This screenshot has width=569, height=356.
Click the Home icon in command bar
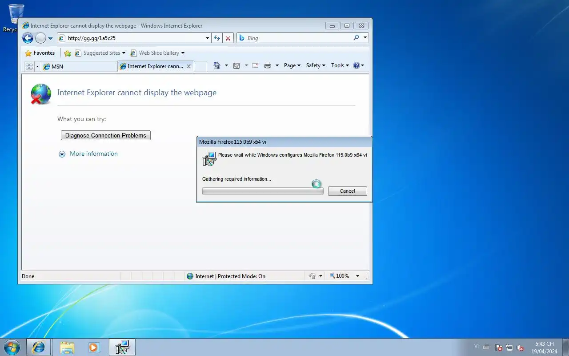[x=217, y=65]
